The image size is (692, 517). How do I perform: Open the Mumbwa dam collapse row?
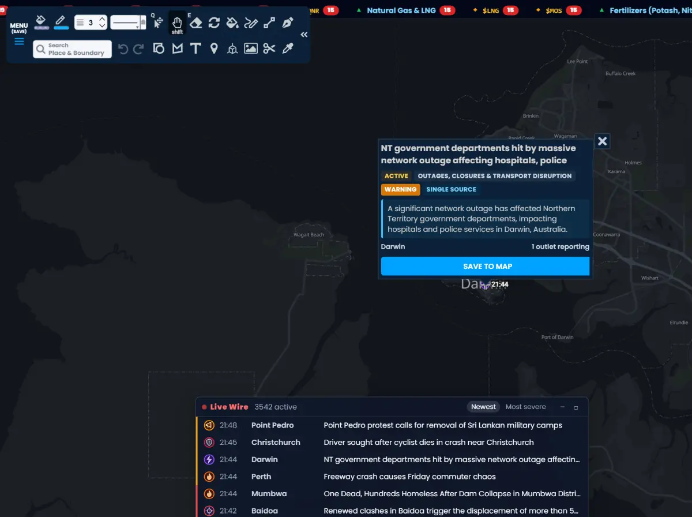[392, 494]
